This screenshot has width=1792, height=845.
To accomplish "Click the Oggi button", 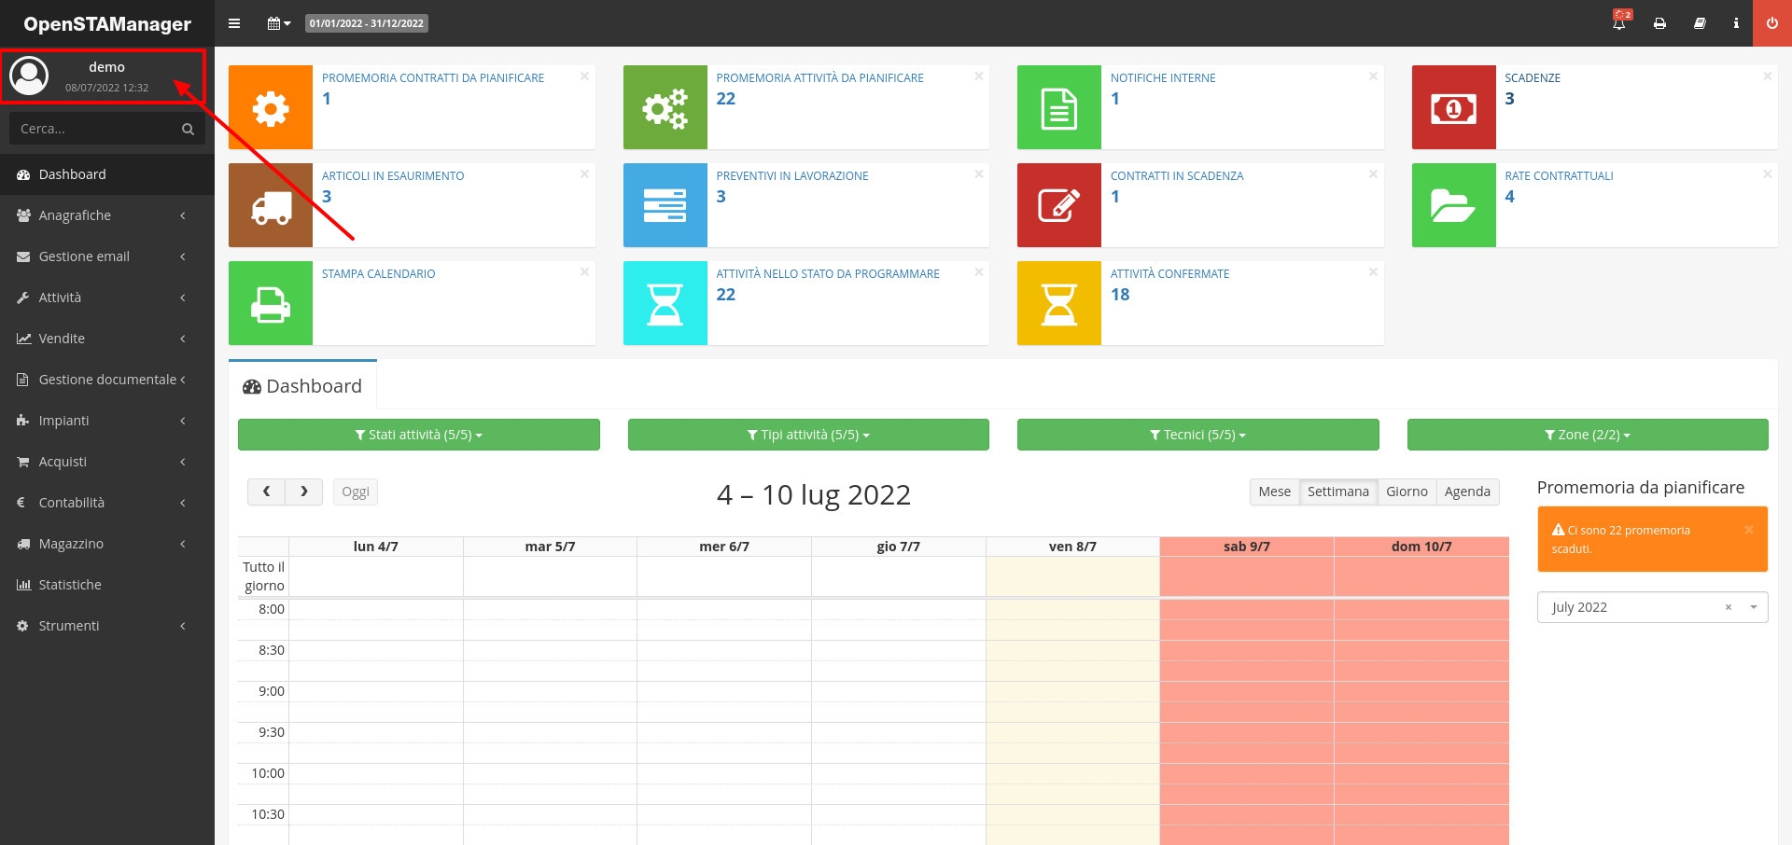I will point(356,492).
